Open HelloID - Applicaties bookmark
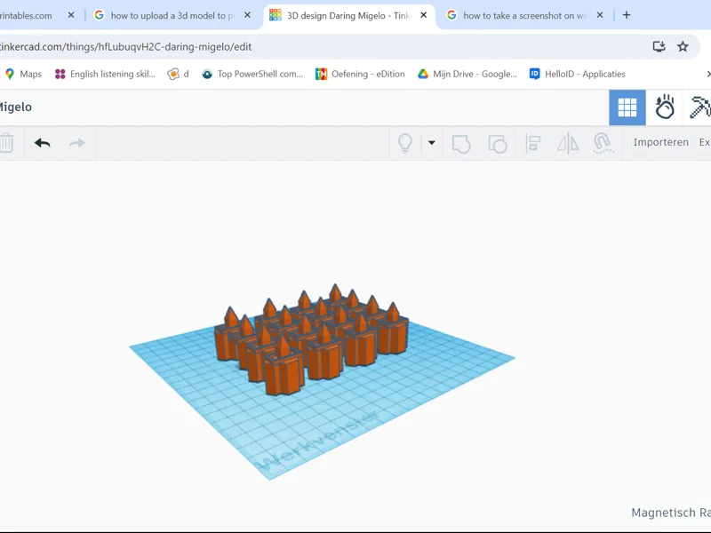711x533 pixels. point(577,74)
